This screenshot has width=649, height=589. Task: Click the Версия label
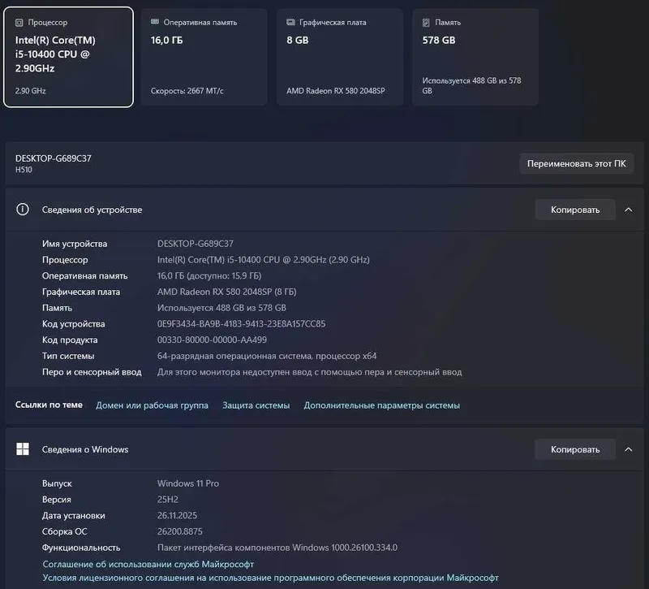[x=56, y=500]
